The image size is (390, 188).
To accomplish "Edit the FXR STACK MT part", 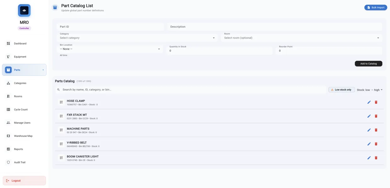I will pos(369,116).
